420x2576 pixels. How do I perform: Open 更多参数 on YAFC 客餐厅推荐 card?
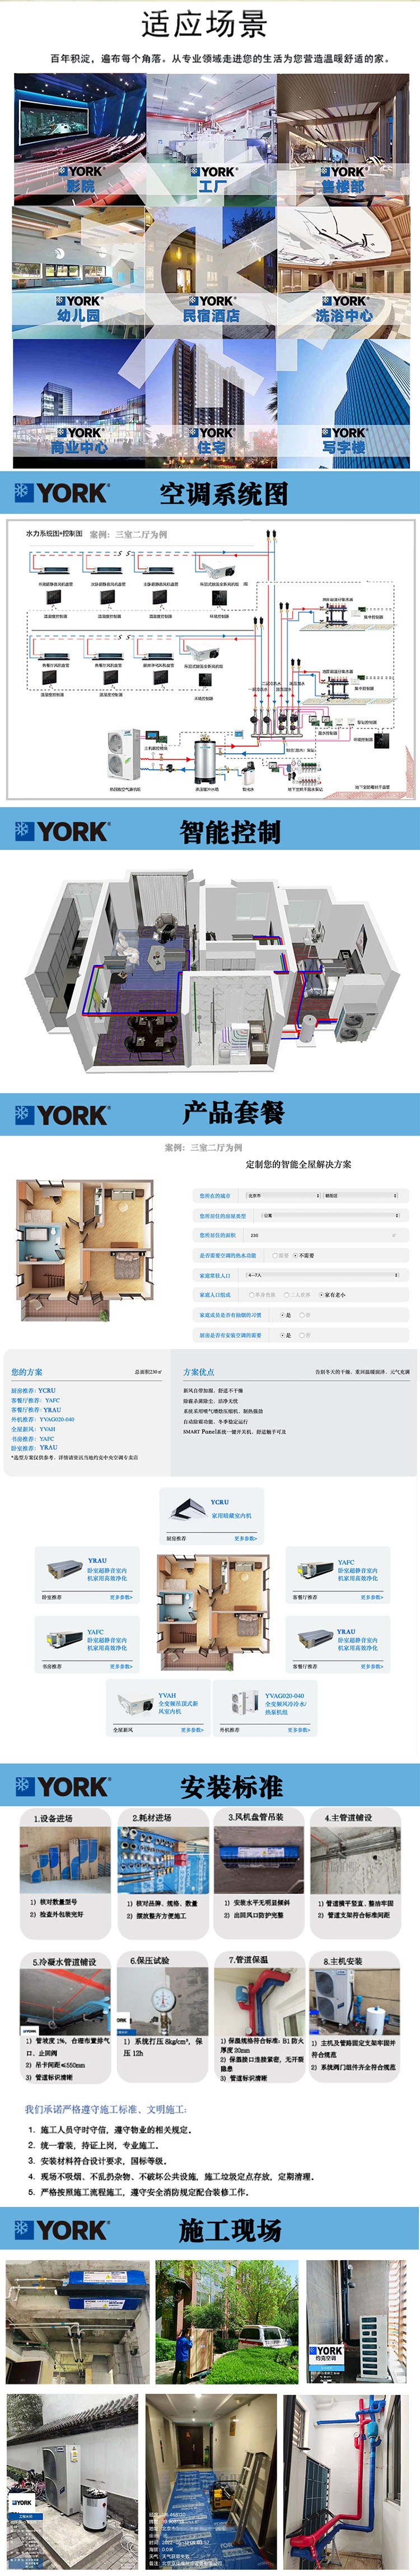click(x=371, y=1597)
